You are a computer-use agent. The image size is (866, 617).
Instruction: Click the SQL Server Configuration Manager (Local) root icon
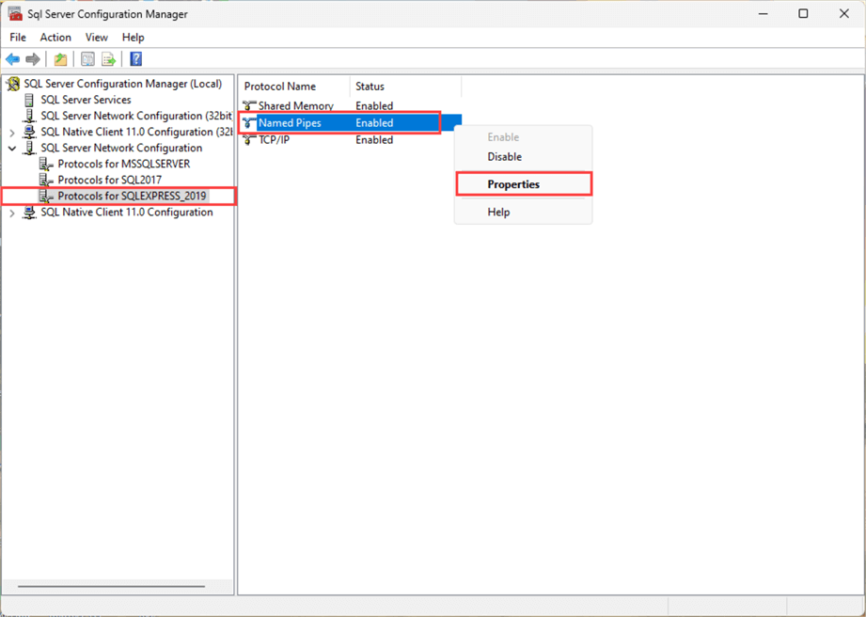tap(13, 84)
